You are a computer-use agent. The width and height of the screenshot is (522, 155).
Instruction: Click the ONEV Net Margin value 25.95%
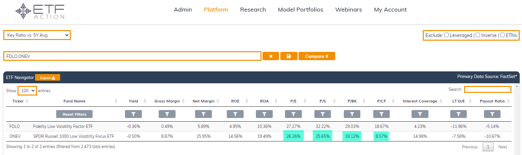pos(203,136)
